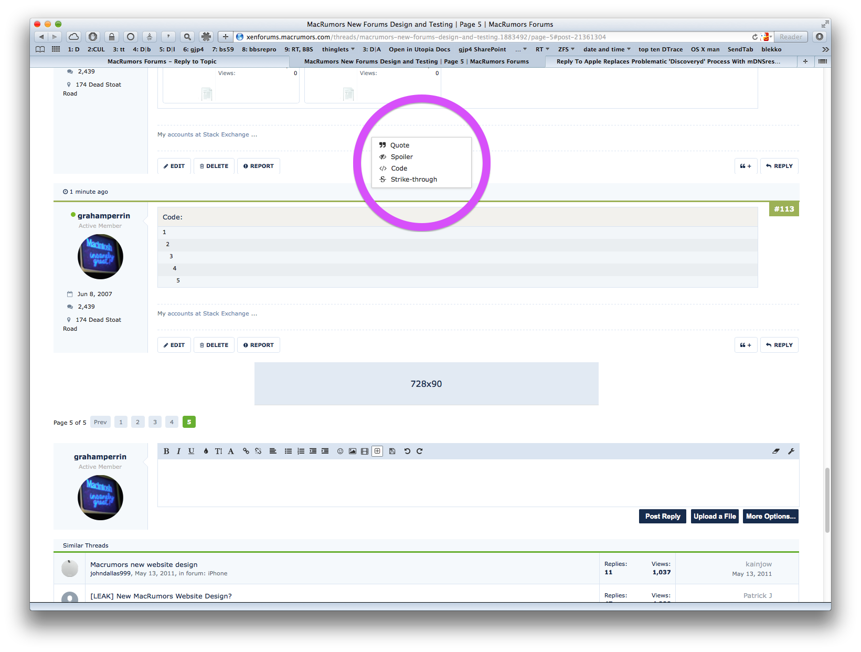The image size is (861, 652).
Task: Edit post #113
Action: (174, 345)
